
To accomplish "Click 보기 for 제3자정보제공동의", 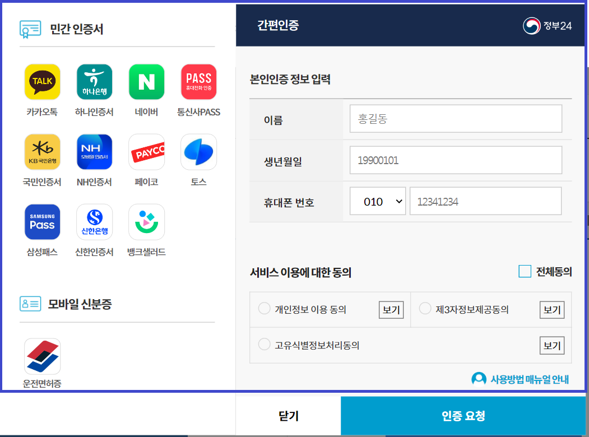I will (x=552, y=310).
